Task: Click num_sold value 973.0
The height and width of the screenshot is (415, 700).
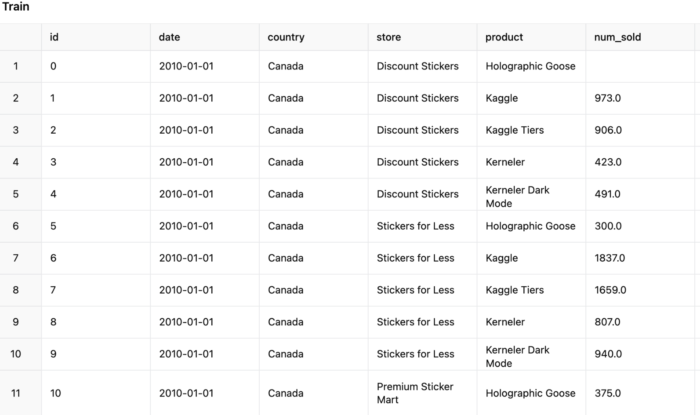Action: tap(608, 98)
